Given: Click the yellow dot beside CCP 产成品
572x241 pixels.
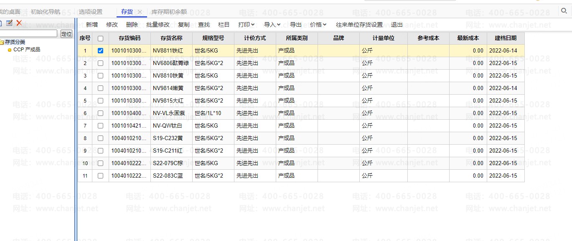Looking at the screenshot, I should (10, 50).
